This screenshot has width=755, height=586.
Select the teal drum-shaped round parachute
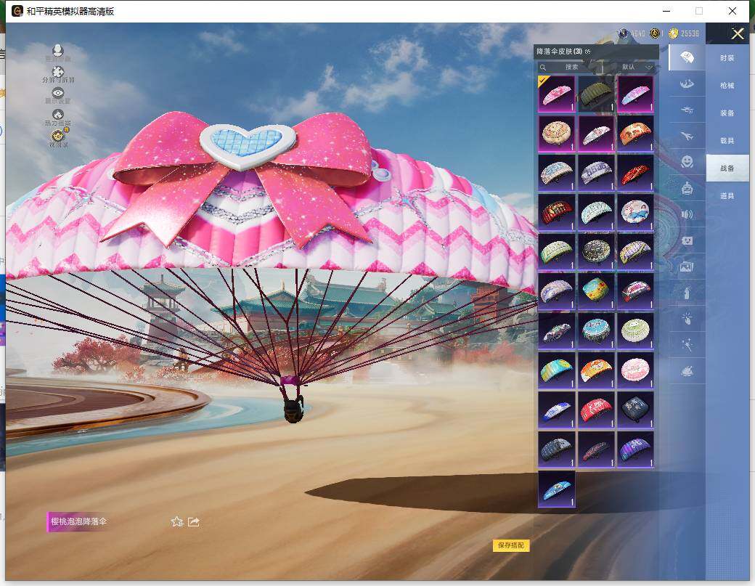point(596,330)
